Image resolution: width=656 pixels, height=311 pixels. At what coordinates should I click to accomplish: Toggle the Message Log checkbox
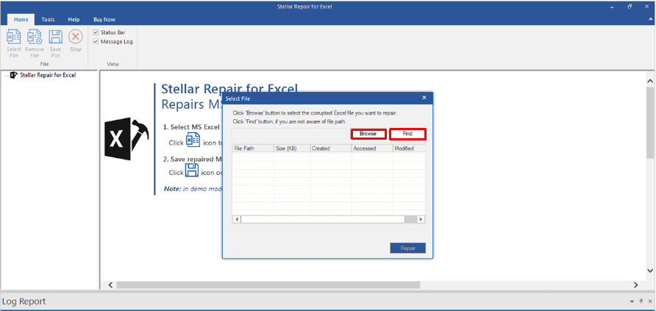click(96, 41)
